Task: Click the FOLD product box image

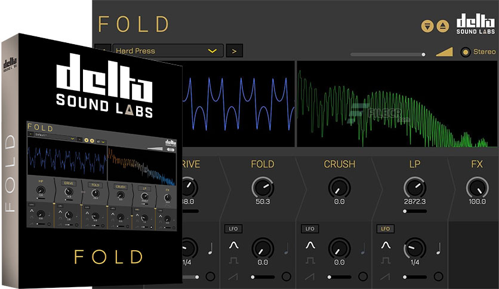Action: [x=92, y=161]
